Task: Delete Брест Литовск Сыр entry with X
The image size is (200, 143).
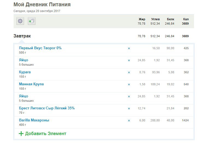Action: (x=129, y=109)
